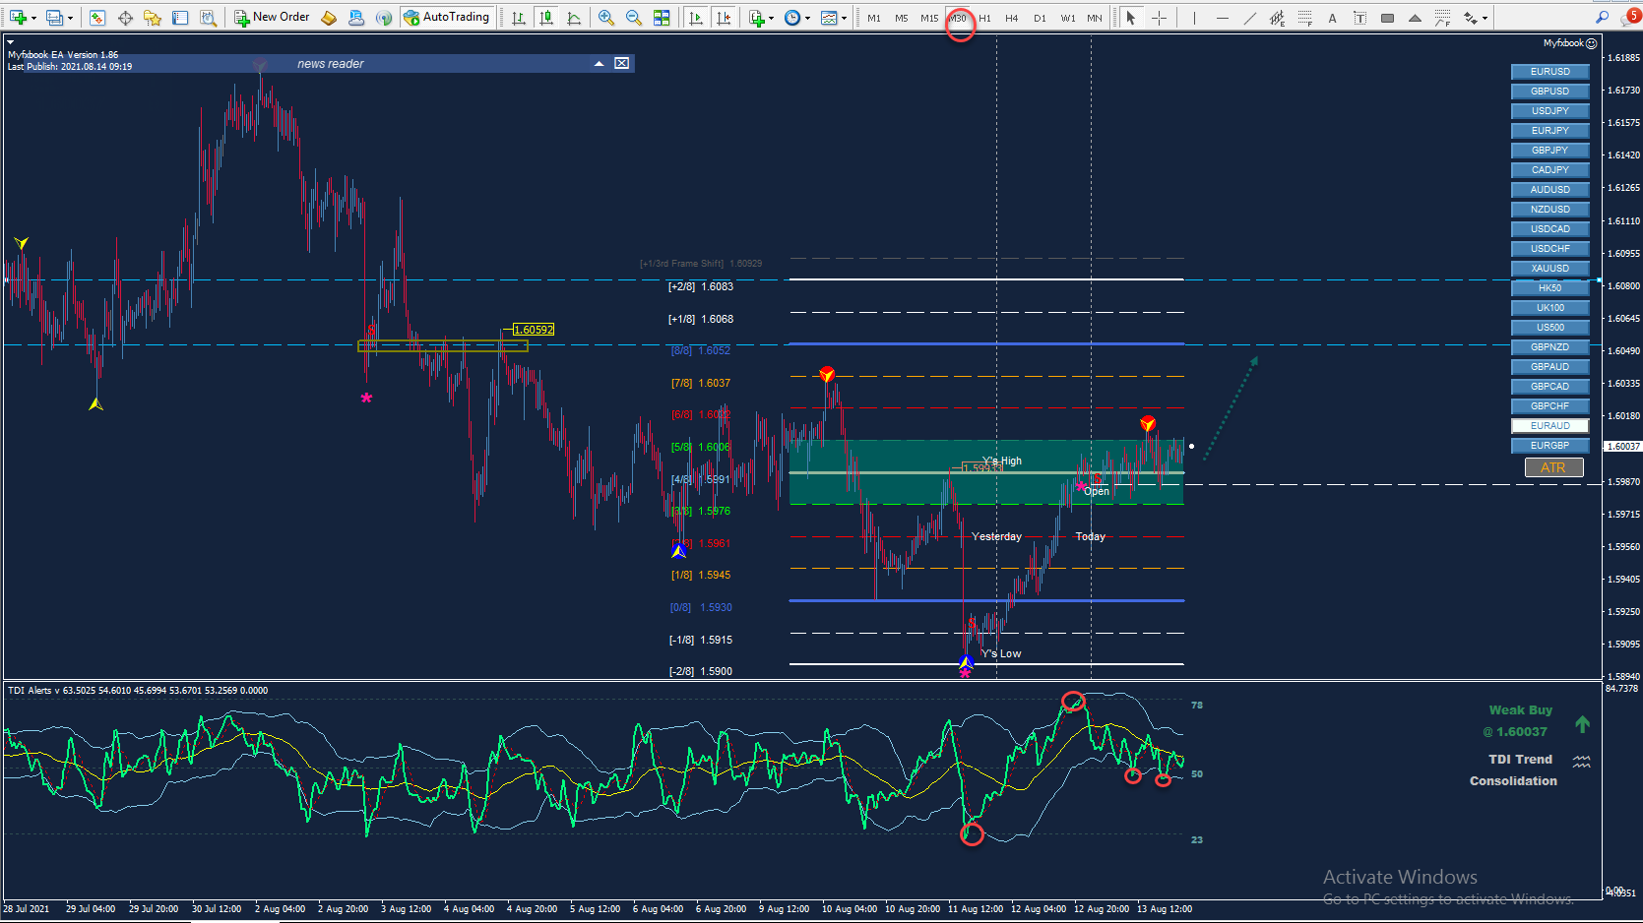The image size is (1643, 923).
Task: Click the New Order button
Action: (x=272, y=18)
